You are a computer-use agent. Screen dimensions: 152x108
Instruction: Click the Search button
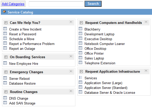93,4
